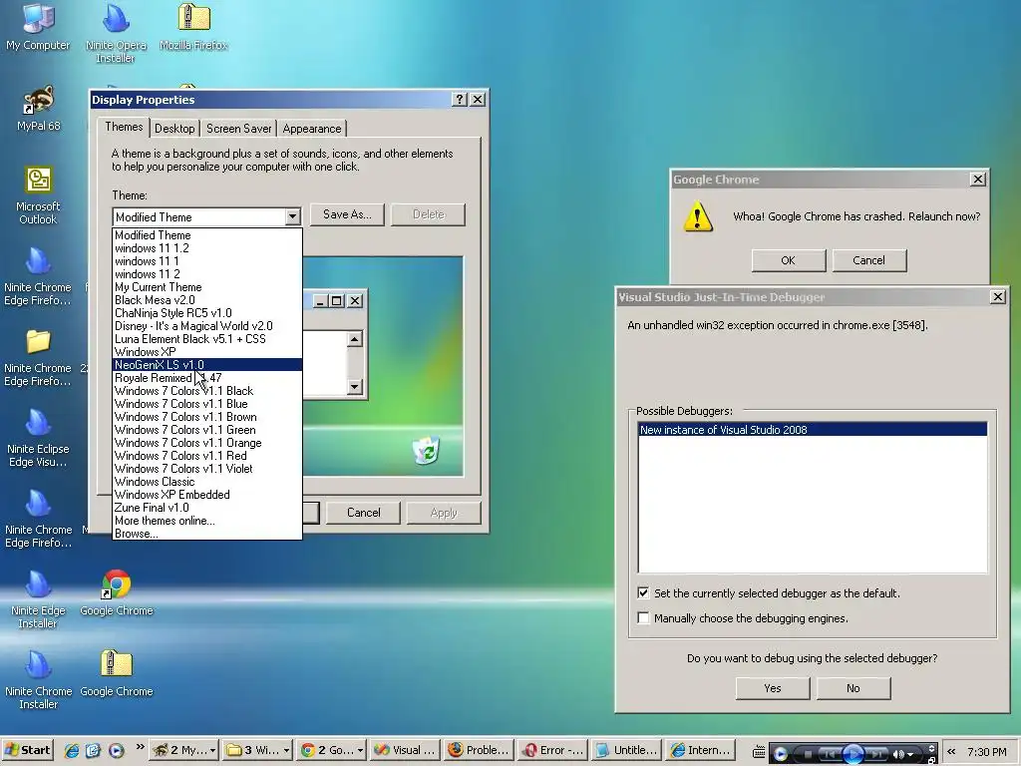Click Yes in Just-In-Time Debugger
Image resolution: width=1021 pixels, height=766 pixels.
tap(773, 688)
